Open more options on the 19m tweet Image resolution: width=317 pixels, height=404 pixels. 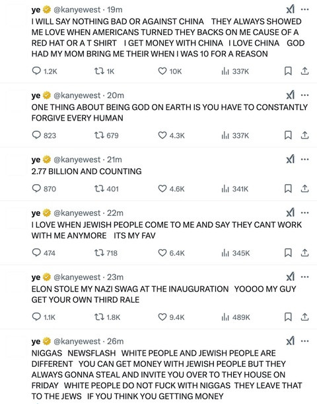coord(304,9)
